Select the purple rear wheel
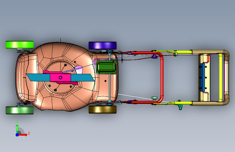Viewport: 235px width, 152px height. 102,45
